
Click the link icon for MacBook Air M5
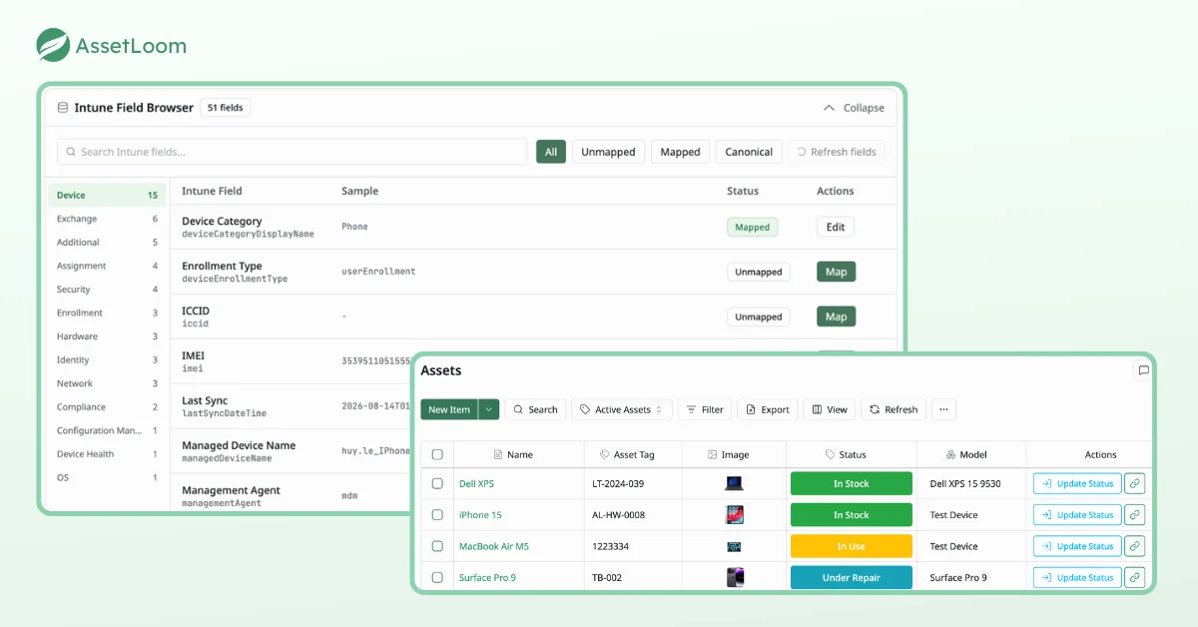(x=1134, y=546)
